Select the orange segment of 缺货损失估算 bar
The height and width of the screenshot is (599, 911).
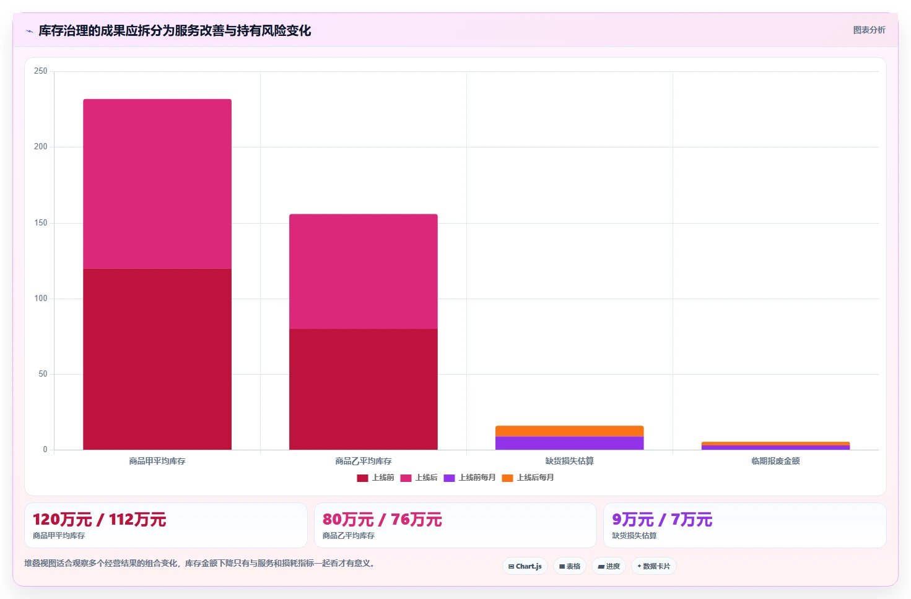point(570,431)
